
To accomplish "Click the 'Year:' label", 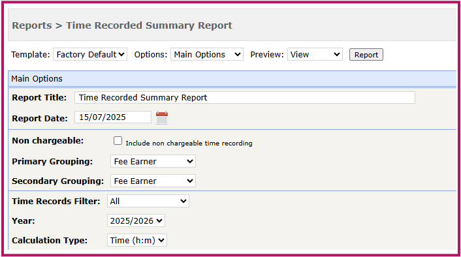I will (x=24, y=221).
